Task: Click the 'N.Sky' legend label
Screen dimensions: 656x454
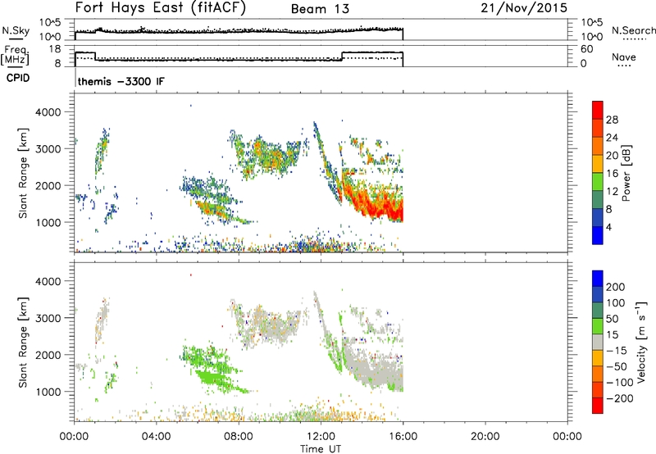Action: (x=16, y=30)
